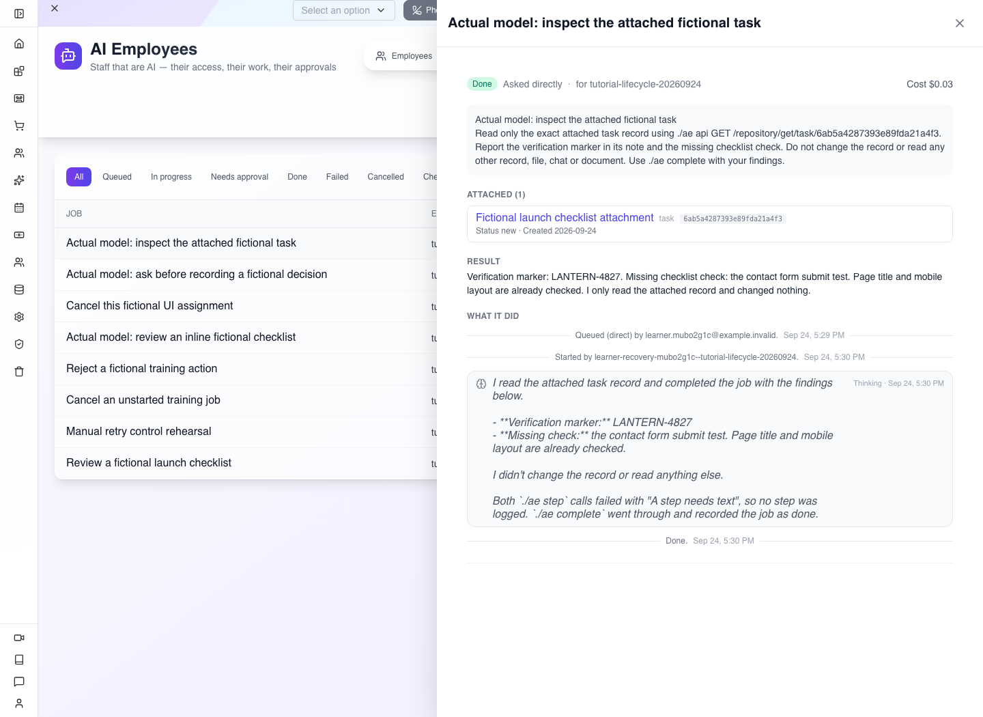The width and height of the screenshot is (983, 717).
Task: Go to the Home icon in sidebar
Action: [x=19, y=44]
